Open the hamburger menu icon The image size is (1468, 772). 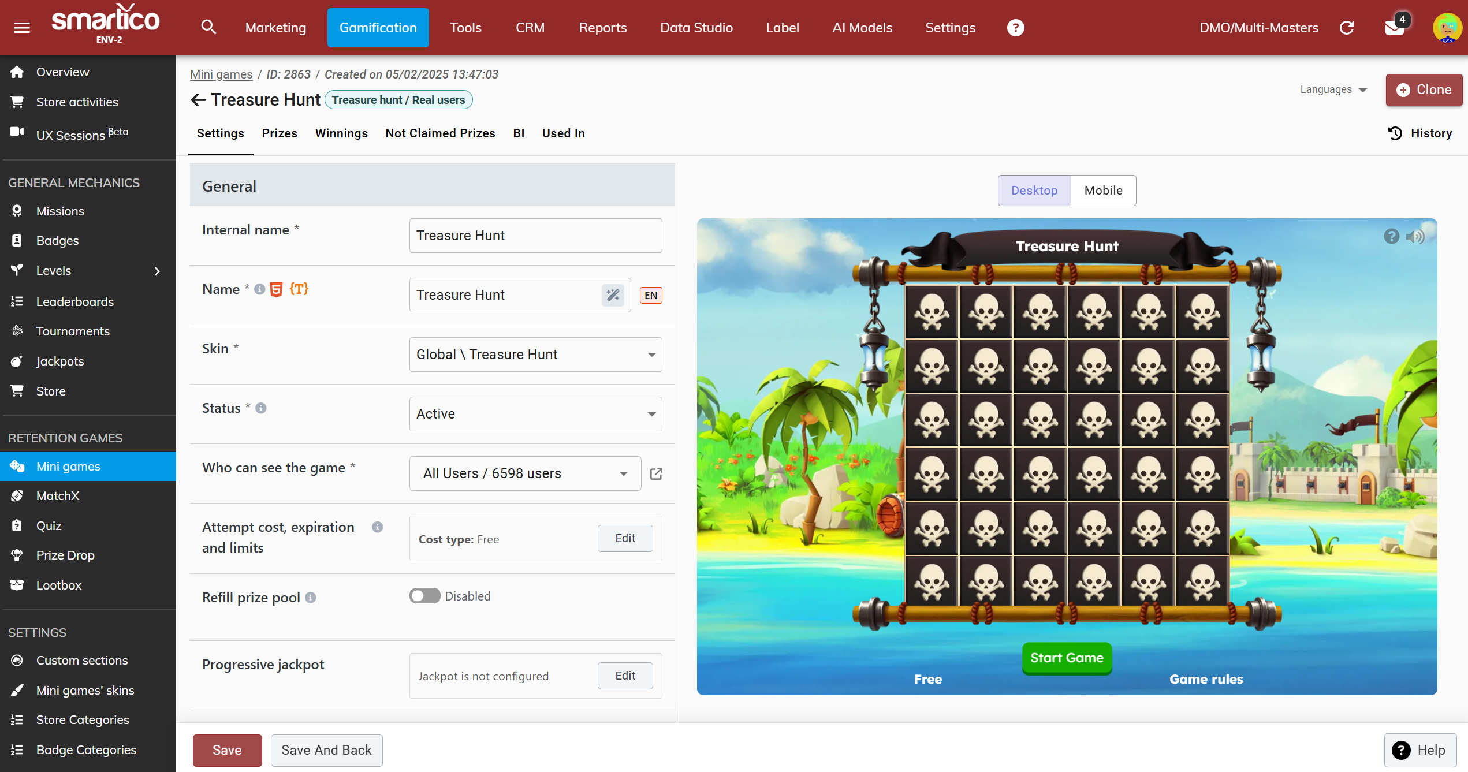pyautogui.click(x=21, y=27)
